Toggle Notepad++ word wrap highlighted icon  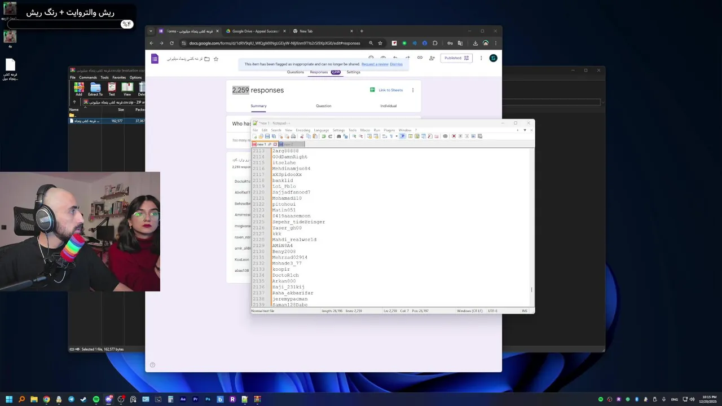tap(403, 136)
